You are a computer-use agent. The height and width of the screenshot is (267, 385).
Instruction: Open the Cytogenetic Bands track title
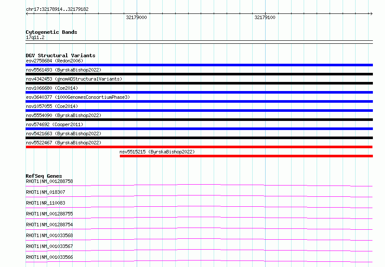[51, 32]
